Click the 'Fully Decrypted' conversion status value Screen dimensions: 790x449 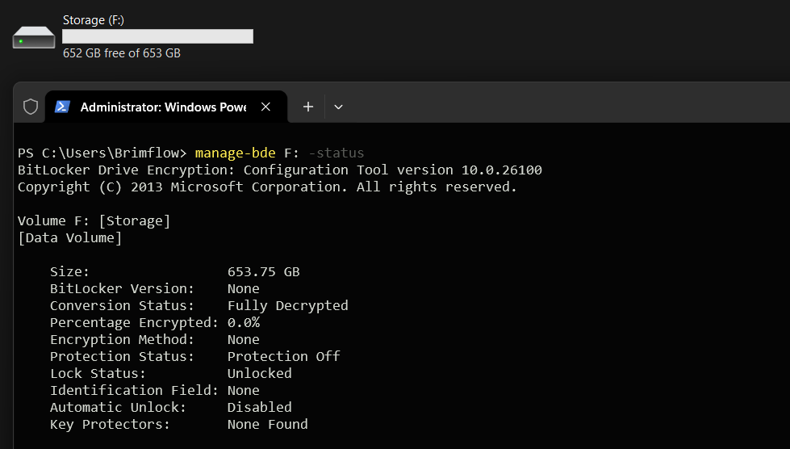click(288, 306)
